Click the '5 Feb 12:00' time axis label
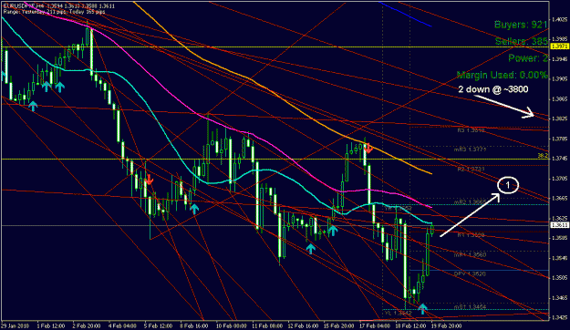Screen dimensions: 570x330 (158, 325)
